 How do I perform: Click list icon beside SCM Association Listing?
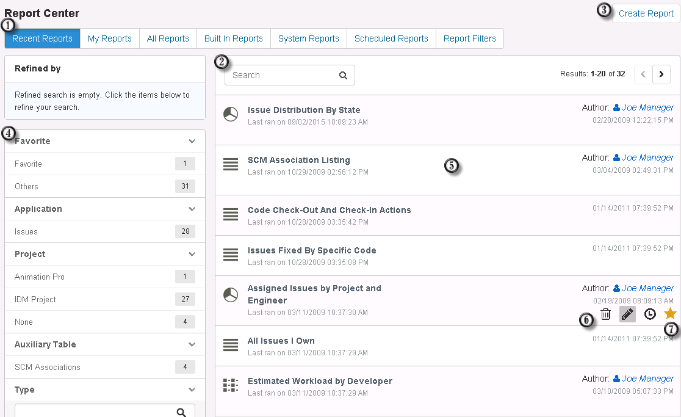tap(231, 165)
